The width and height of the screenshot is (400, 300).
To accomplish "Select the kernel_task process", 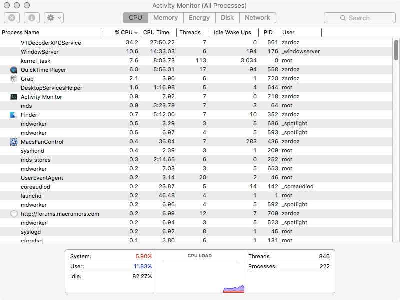I will click(196, 61).
